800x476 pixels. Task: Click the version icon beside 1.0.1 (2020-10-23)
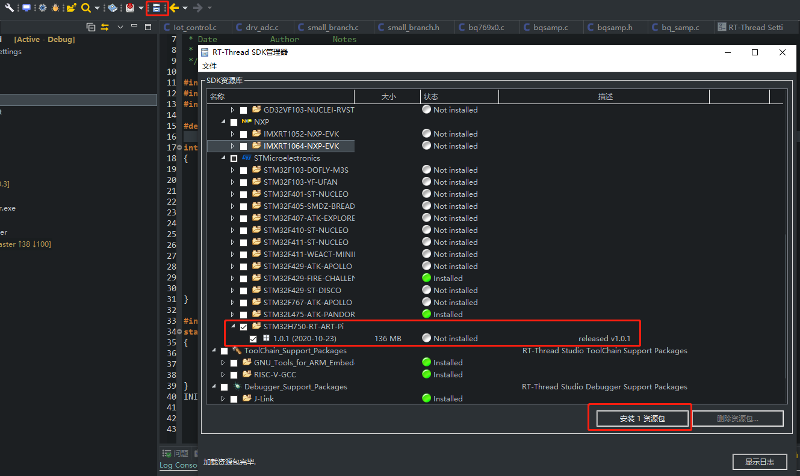265,338
